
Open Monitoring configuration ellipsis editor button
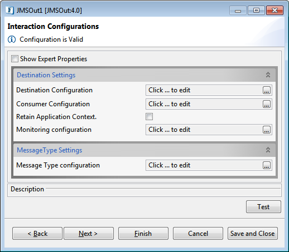[x=267, y=130]
